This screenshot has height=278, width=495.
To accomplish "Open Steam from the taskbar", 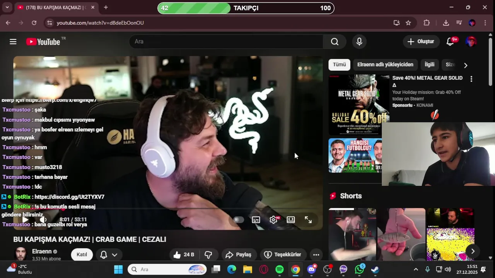I will 375,269.
